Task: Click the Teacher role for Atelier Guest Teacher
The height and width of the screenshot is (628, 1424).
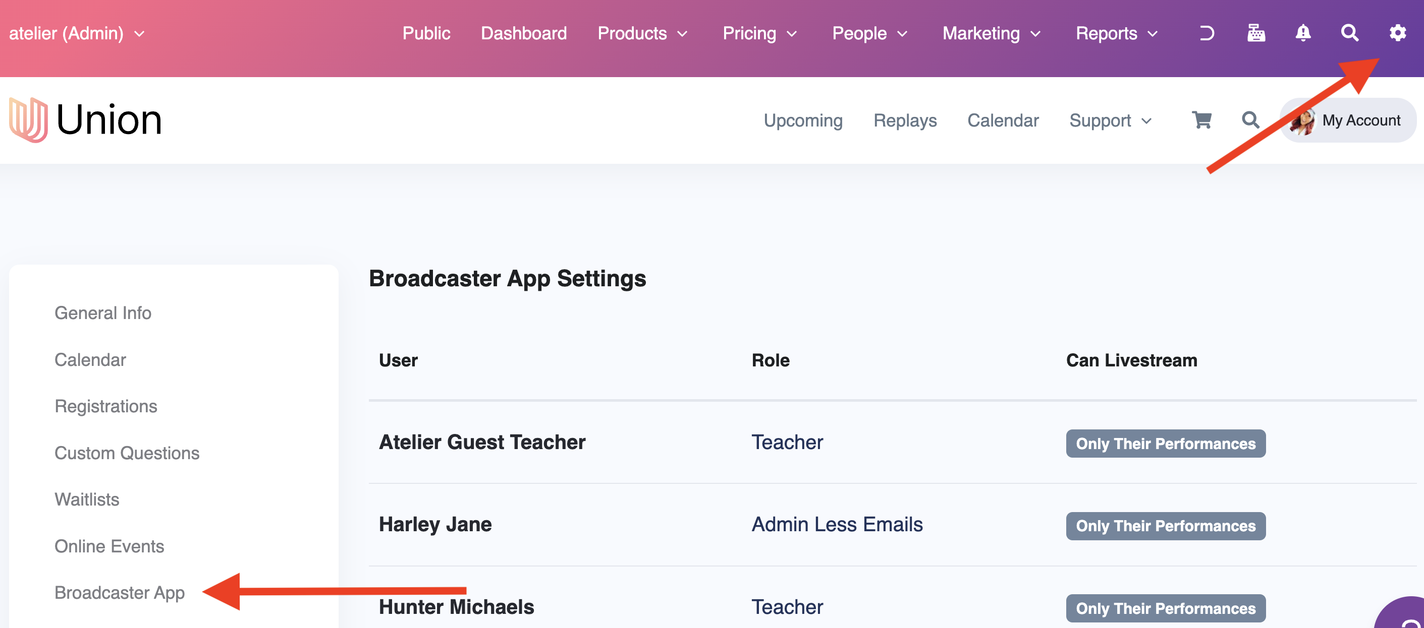Action: [787, 442]
